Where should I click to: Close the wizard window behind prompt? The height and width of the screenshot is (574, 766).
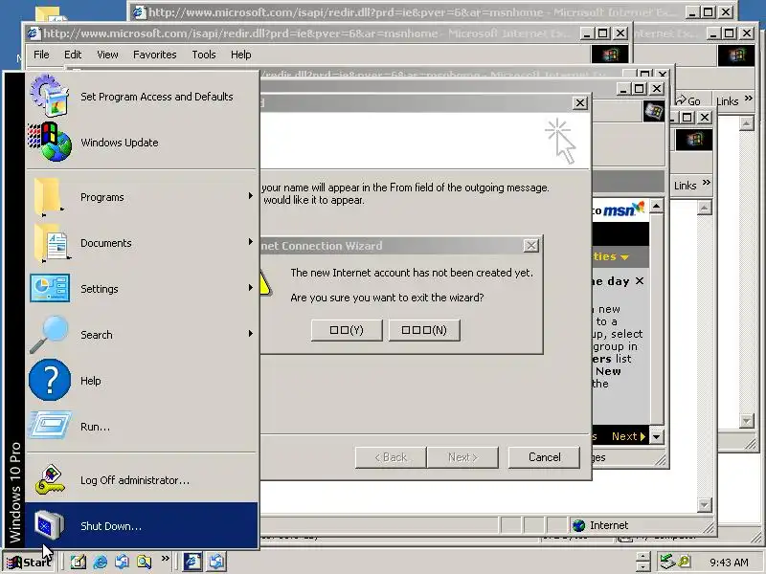580,103
